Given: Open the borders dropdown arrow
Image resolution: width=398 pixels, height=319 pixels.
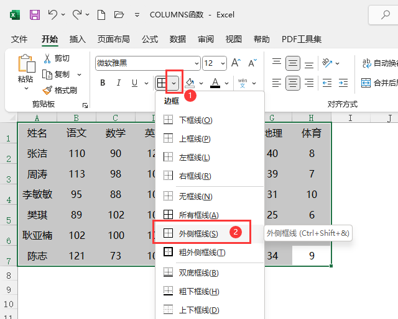Looking at the screenshot, I should click(174, 83).
